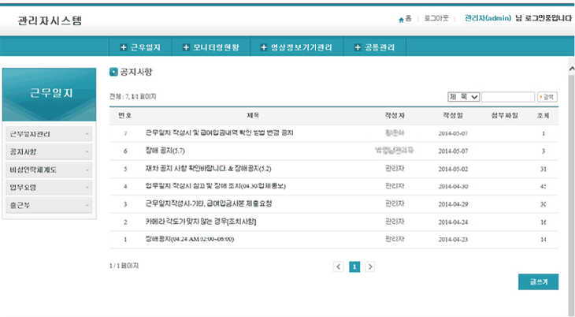Click the home icon in header

401,20
